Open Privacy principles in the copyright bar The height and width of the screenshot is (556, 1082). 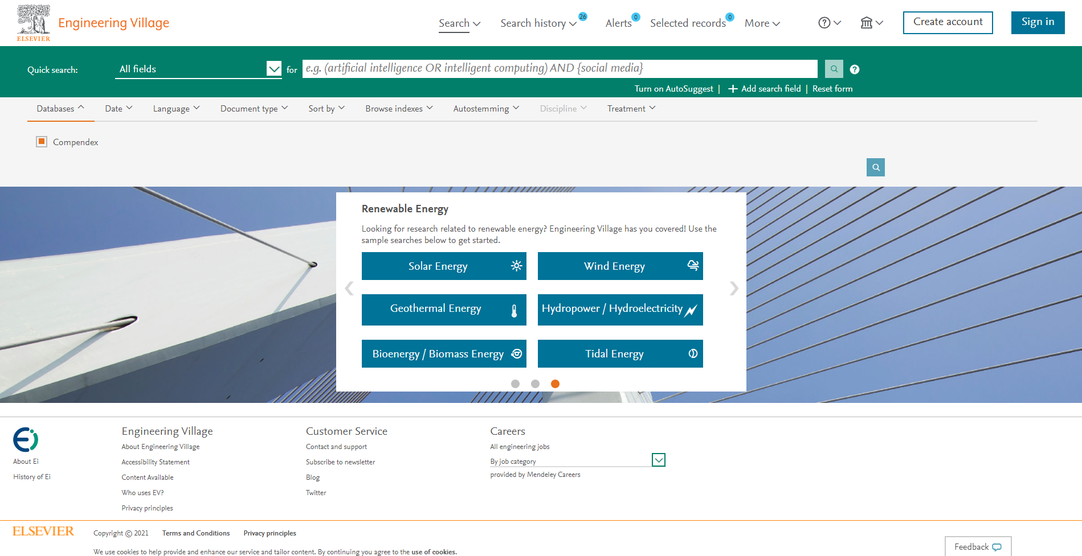pyautogui.click(x=270, y=533)
